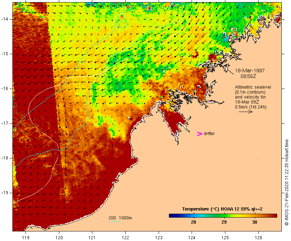291x241 pixels.
Task: Click the '0.5m/s (1kt 24h)' scale text
Action: (251, 107)
